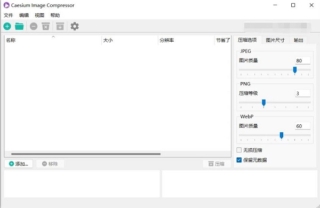Minimize the Caesium window

[x=275, y=5]
